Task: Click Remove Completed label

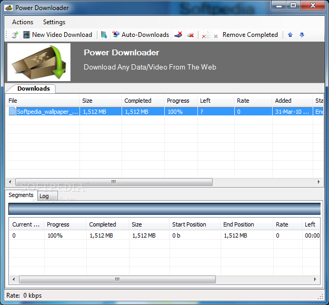Action: 250,35
